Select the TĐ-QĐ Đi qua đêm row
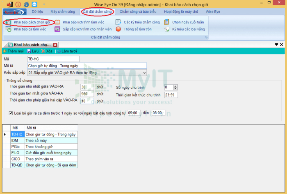This screenshot has width=287, height=194. [44, 165]
